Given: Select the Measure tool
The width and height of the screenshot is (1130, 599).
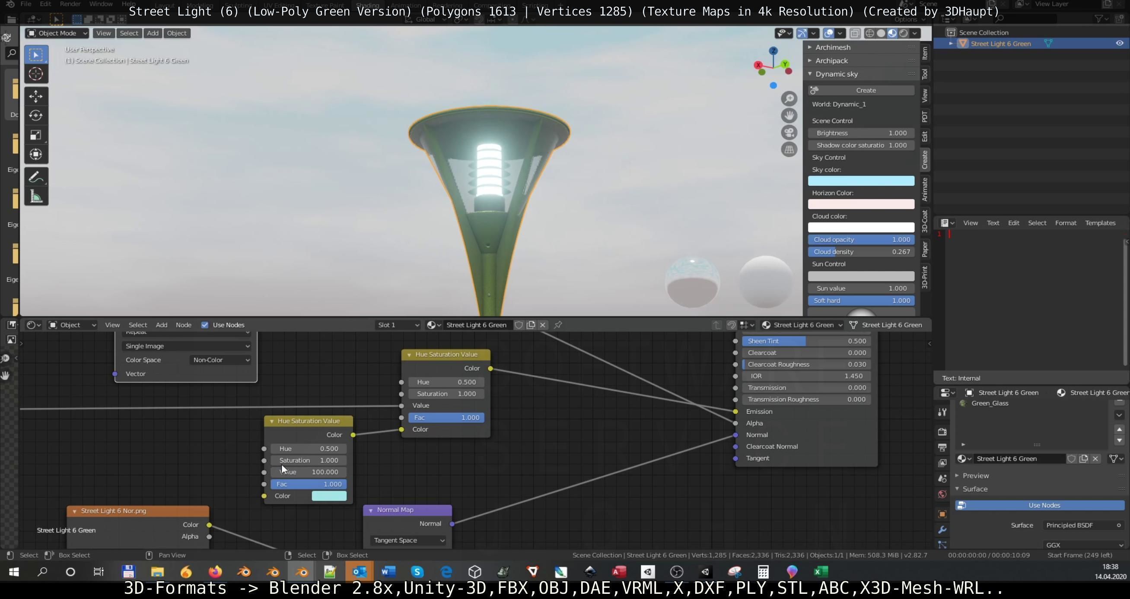Looking at the screenshot, I should [36, 197].
